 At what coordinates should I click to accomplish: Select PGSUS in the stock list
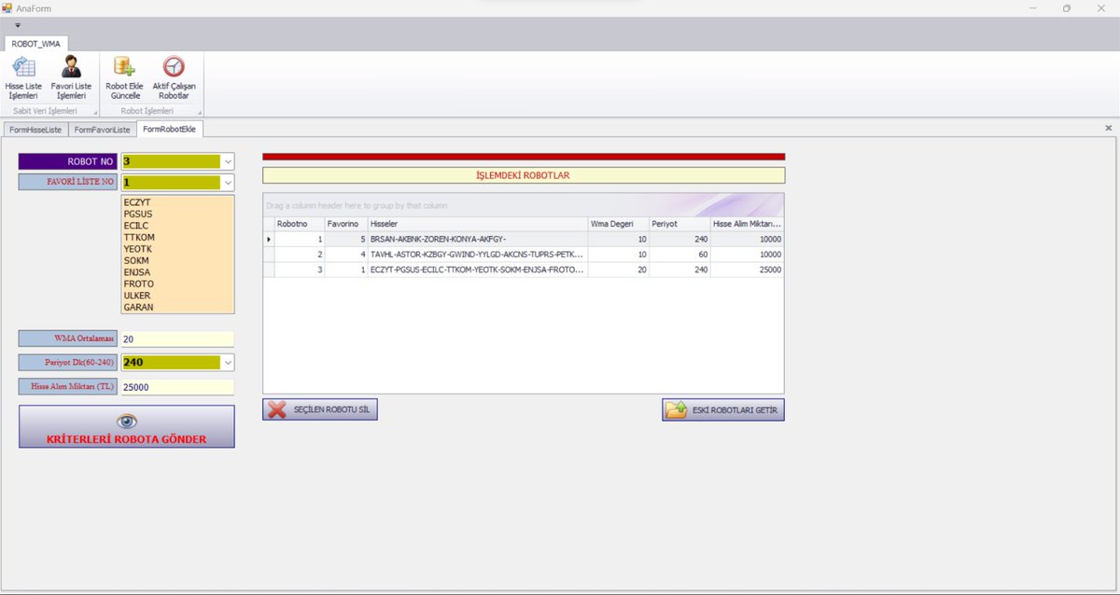tap(177, 214)
